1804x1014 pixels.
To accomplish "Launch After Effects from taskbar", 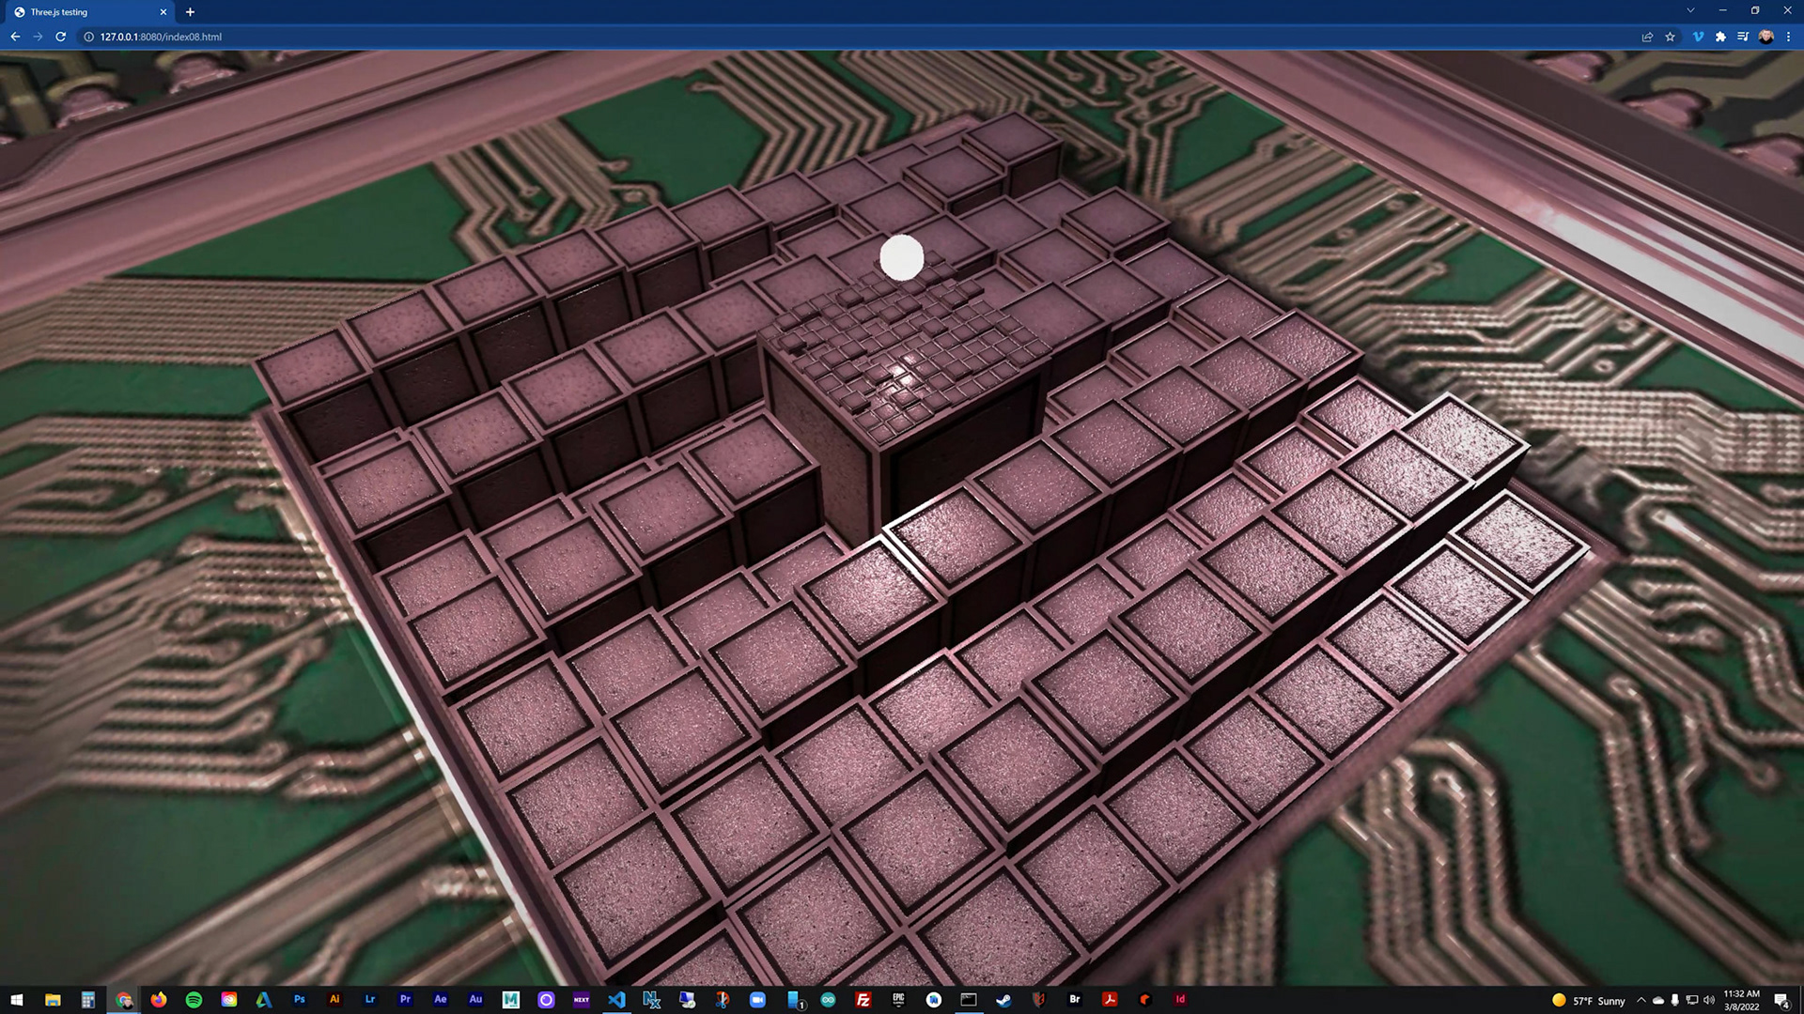I will [440, 999].
